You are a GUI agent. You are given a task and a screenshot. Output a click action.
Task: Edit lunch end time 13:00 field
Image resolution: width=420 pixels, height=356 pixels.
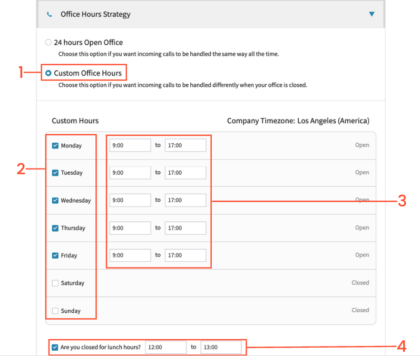pos(221,347)
